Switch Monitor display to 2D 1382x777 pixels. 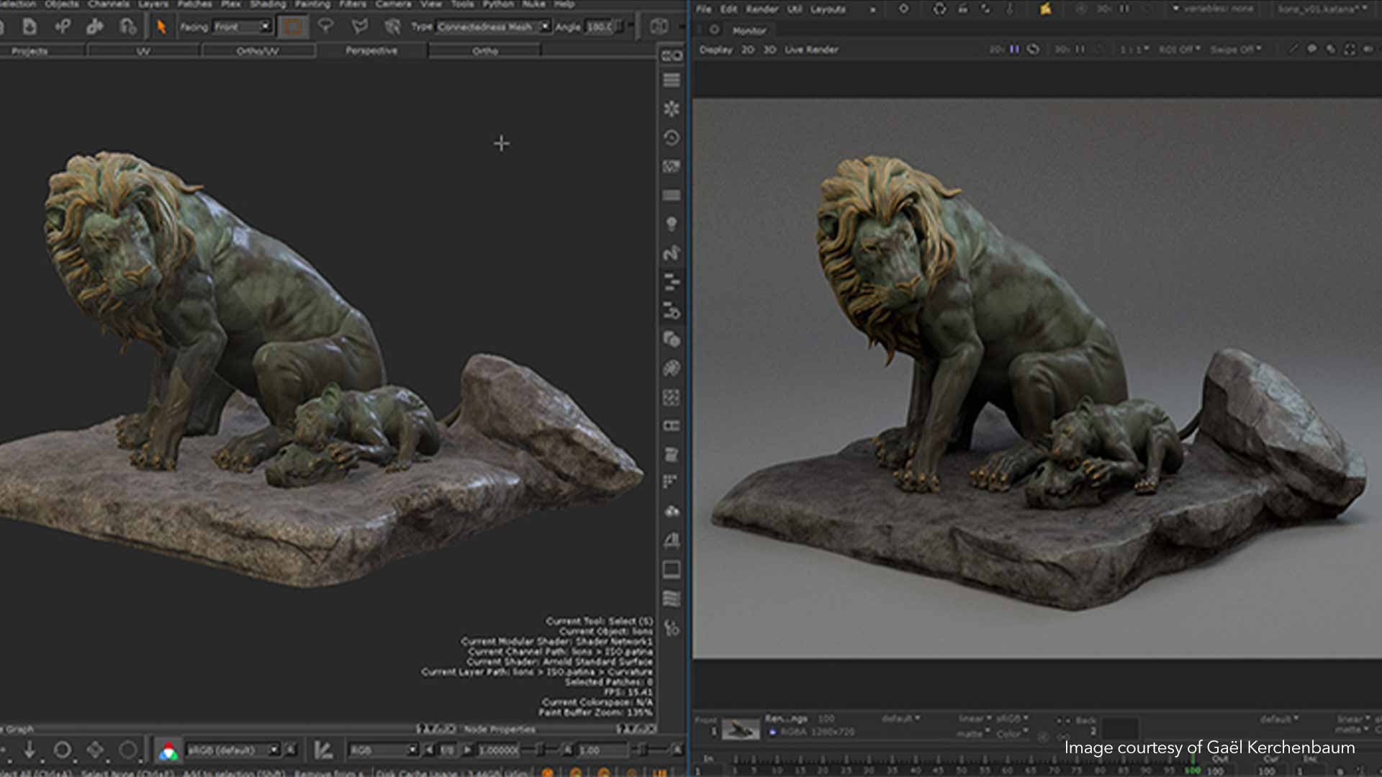[748, 50]
